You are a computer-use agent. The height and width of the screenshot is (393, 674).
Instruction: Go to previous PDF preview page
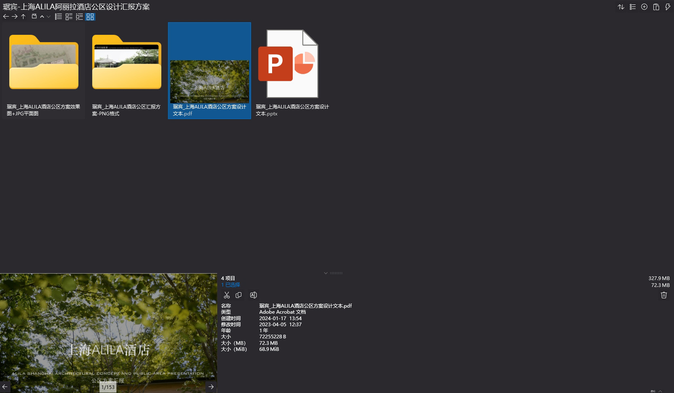[x=5, y=387]
